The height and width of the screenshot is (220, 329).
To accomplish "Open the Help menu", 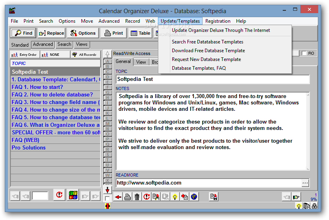I will click(x=241, y=21).
